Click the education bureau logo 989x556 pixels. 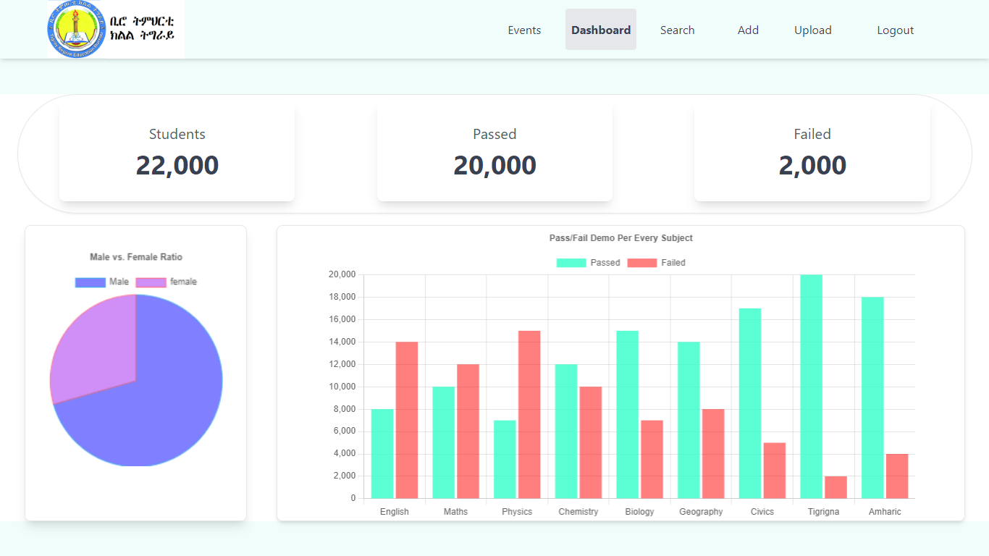[x=116, y=29]
